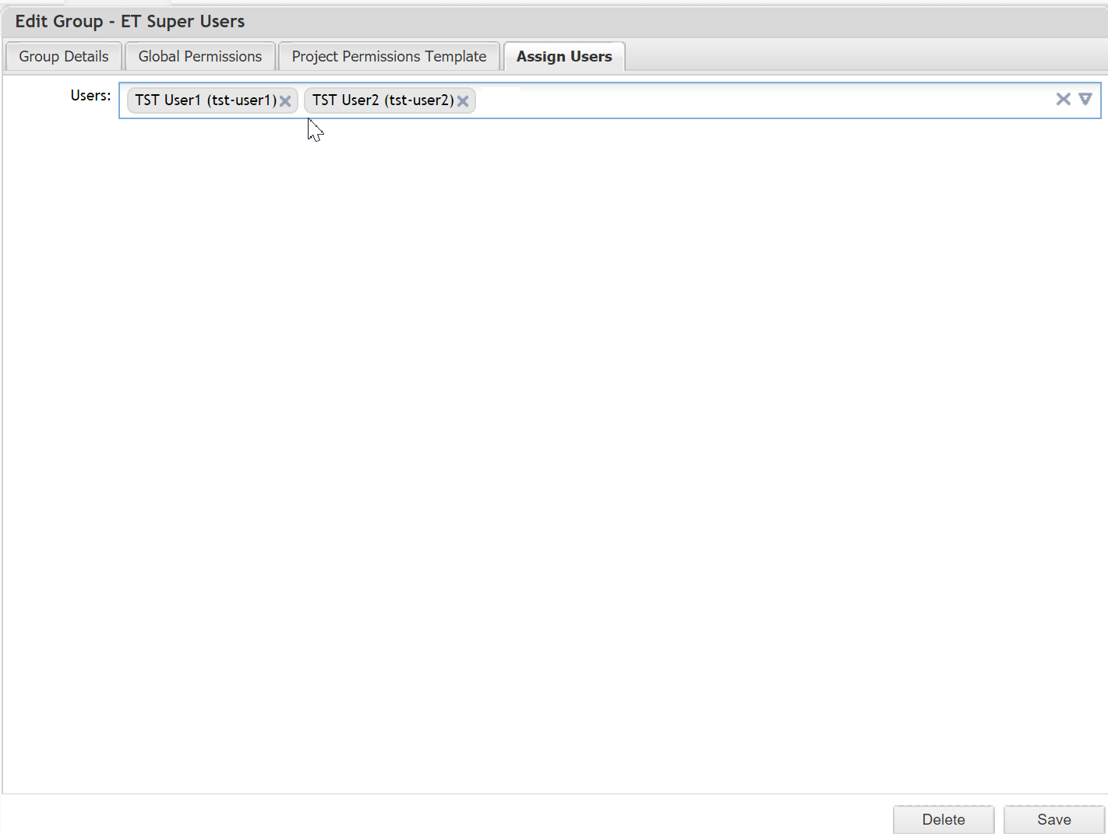Viewport: 1108px width, 834px height.
Task: Click empty tab strip right of Assign Users
Action: click(857, 57)
